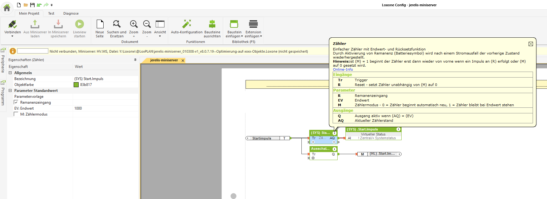Toggle the Remanenzeingang checkbox
The width and height of the screenshot is (547, 199).
coord(16,102)
